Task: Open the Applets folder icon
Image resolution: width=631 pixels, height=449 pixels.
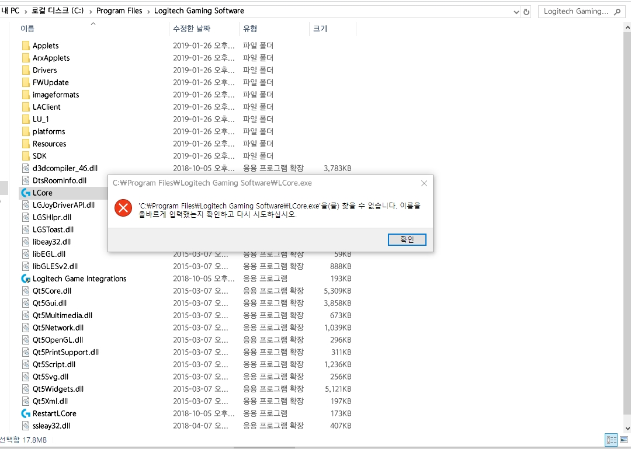Action: click(x=25, y=46)
